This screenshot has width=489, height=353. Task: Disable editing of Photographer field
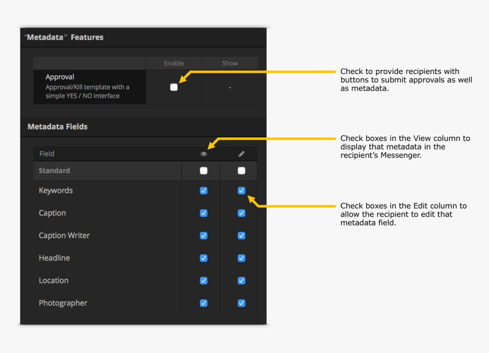pos(241,303)
